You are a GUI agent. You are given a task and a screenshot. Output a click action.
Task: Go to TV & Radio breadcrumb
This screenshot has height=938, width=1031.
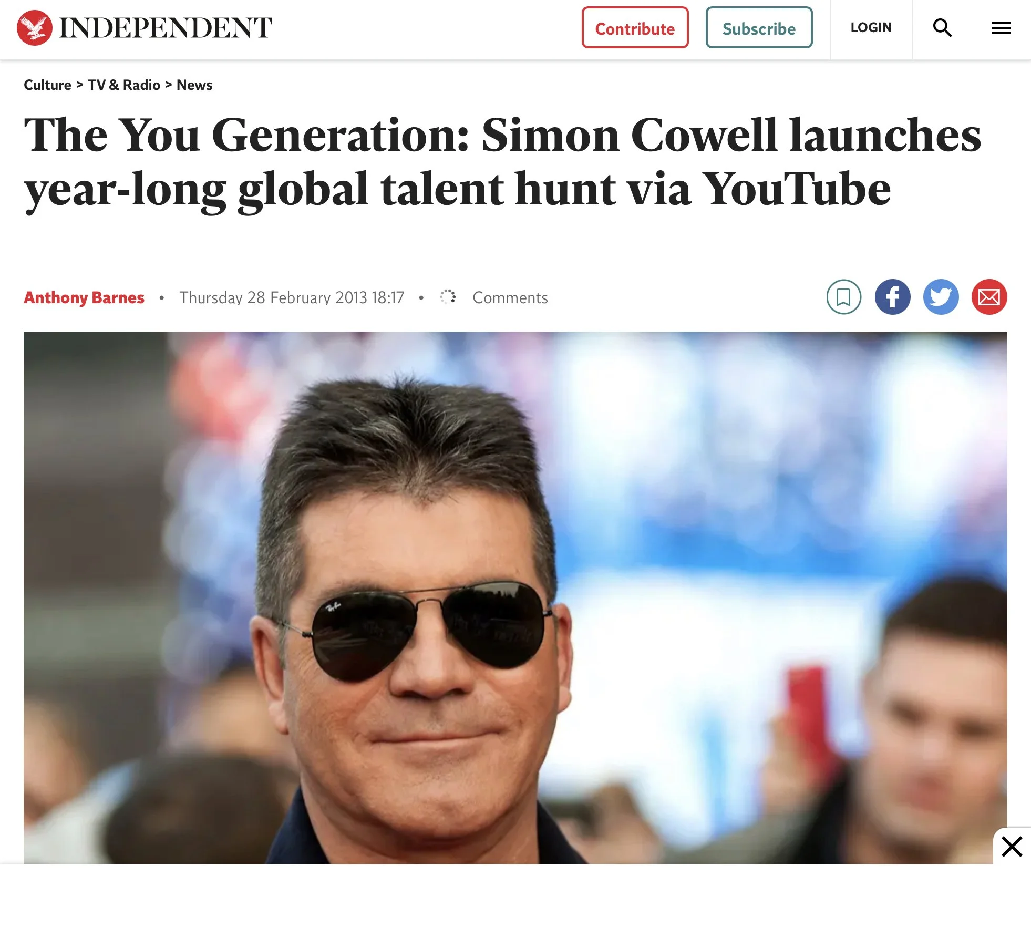[123, 85]
